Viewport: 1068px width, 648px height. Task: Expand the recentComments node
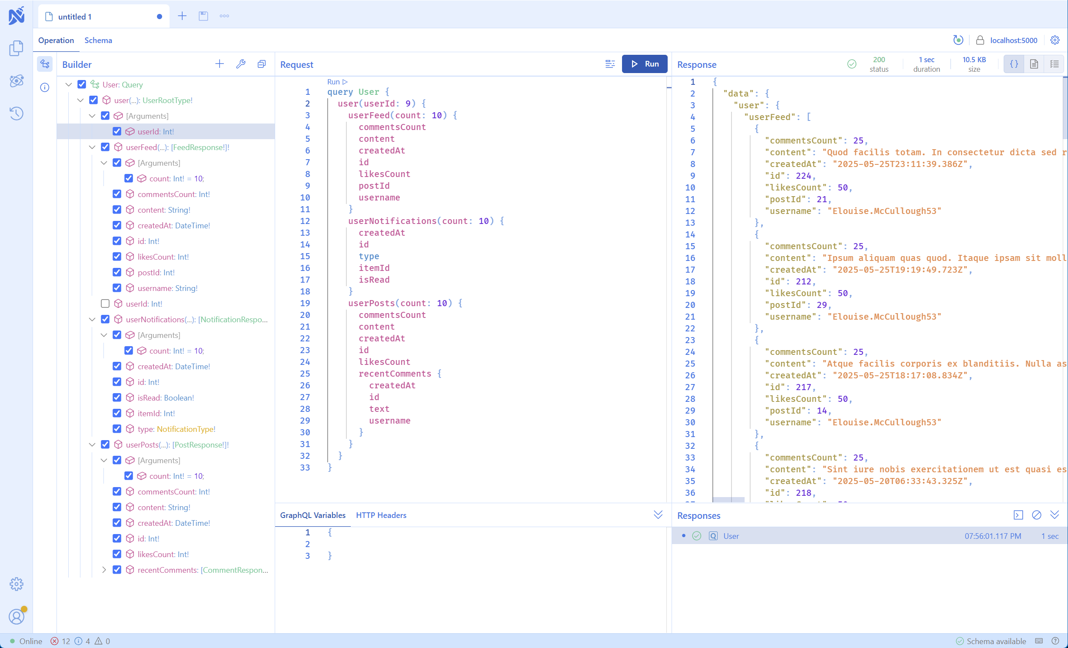point(104,570)
